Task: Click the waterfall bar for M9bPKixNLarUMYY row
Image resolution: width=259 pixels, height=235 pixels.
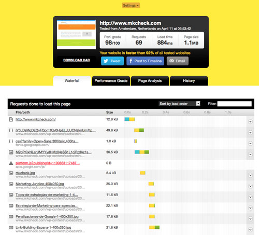Action: tap(142, 152)
